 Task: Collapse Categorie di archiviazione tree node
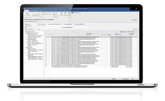25,33
